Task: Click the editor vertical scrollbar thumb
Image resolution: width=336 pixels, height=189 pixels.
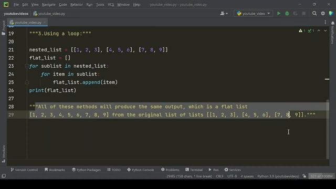Action: tap(328, 130)
